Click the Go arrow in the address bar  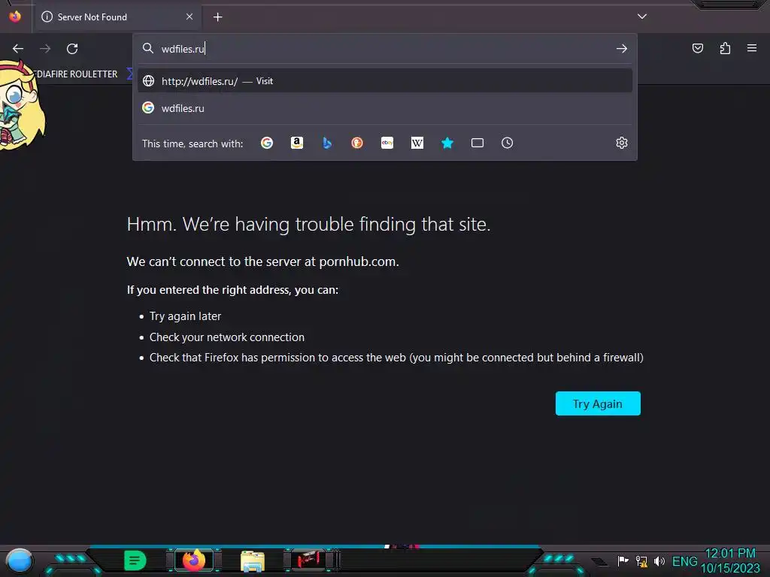621,49
